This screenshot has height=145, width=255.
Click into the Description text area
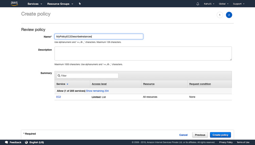(143, 54)
